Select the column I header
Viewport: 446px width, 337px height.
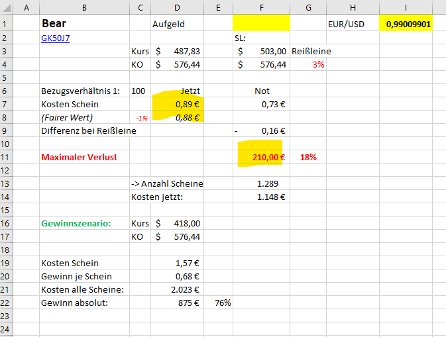405,7
